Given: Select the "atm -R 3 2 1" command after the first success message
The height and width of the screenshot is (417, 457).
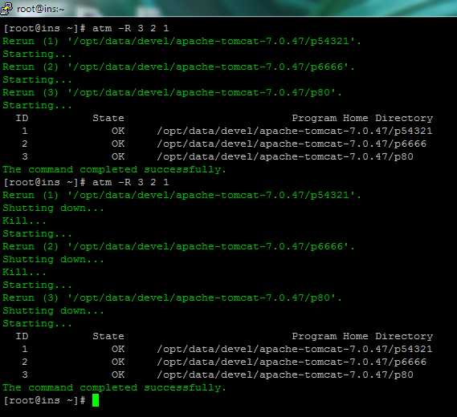Looking at the screenshot, I should (131, 182).
